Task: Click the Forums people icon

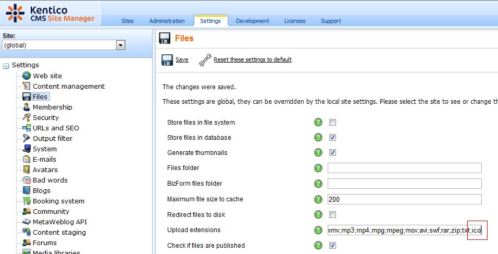Action: pyautogui.click(x=27, y=243)
